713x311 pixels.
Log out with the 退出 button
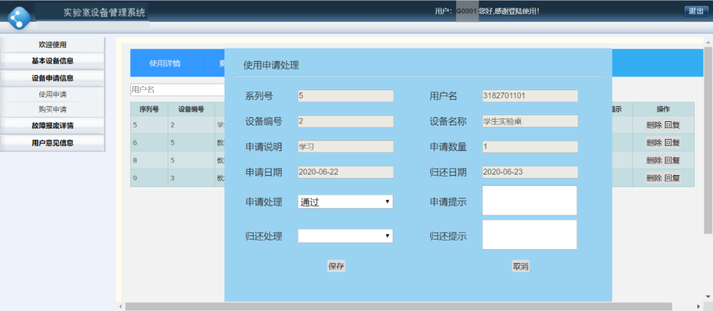coord(696,11)
